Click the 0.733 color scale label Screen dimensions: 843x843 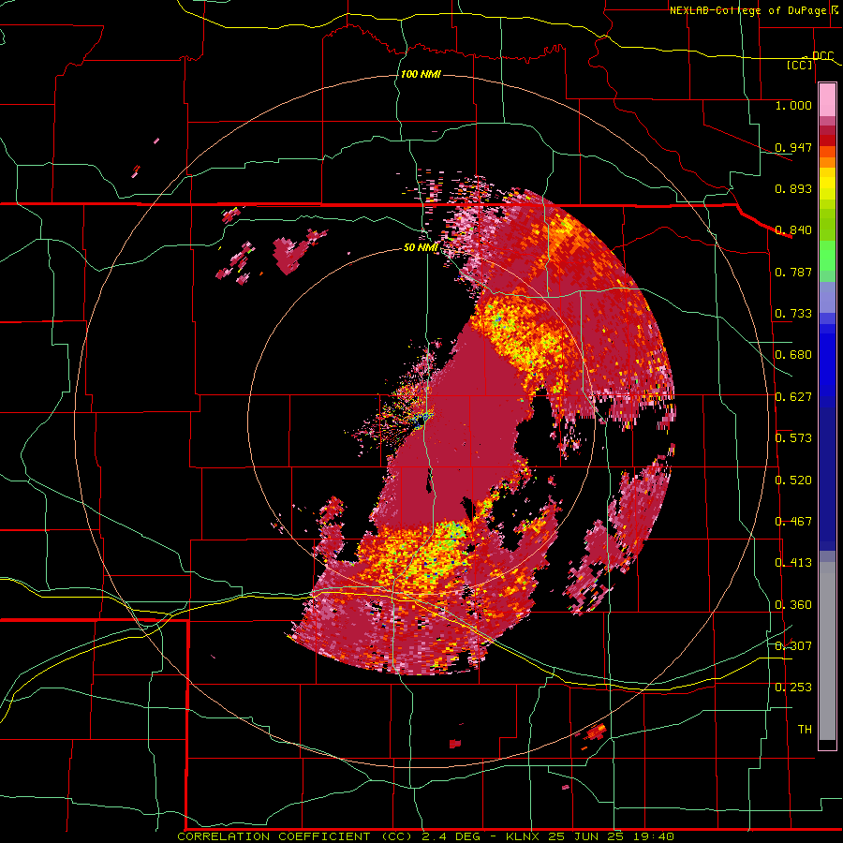coord(793,314)
